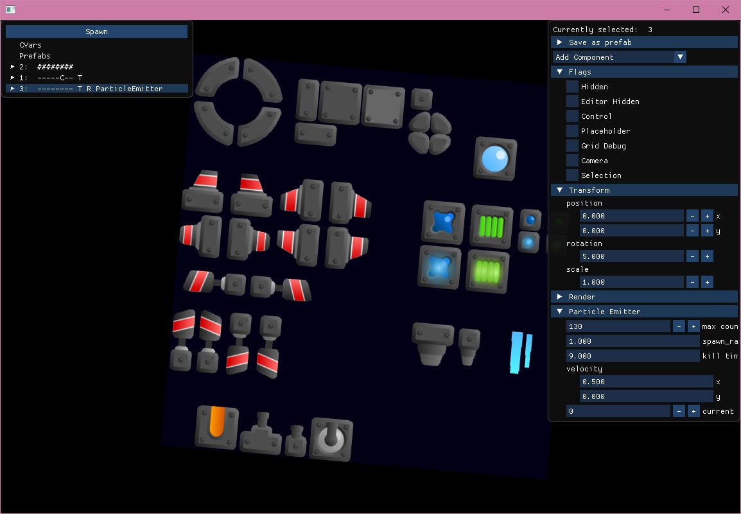Click the T-shaped gray connector sprite
The width and height of the screenshot is (741, 514).
[x=261, y=433]
